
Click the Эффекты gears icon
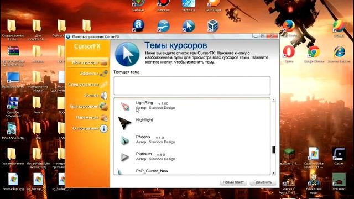103,74
